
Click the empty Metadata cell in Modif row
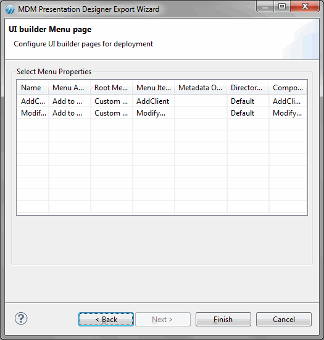pos(201,113)
